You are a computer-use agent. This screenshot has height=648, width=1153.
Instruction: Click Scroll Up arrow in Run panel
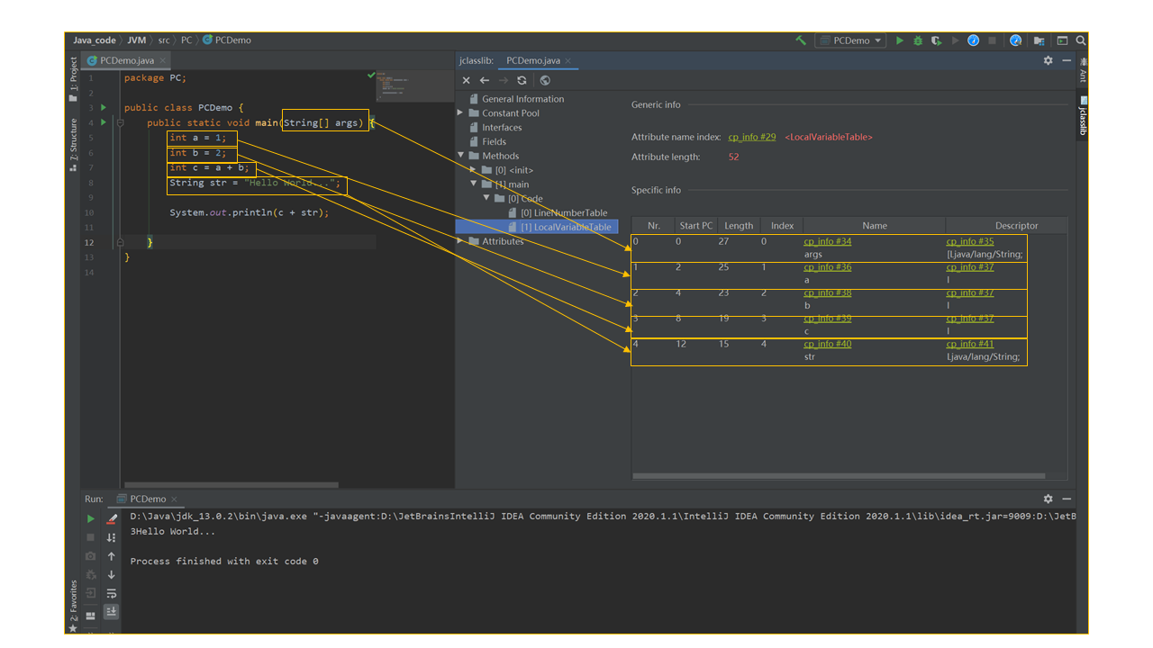pos(112,556)
